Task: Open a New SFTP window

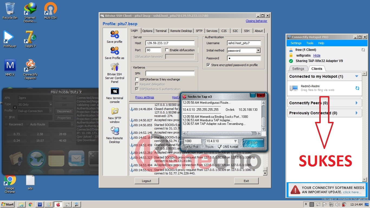Action: point(115,111)
